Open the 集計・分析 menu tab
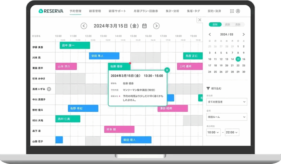The height and width of the screenshot is (164, 281). pos(172,11)
